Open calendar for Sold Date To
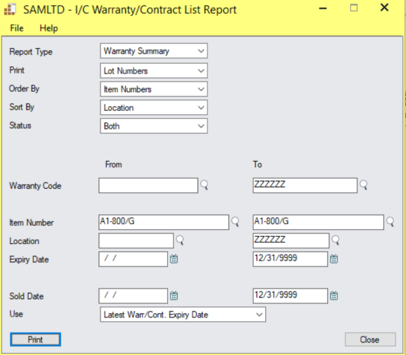Viewport: 406px width, 355px height. pos(334,296)
